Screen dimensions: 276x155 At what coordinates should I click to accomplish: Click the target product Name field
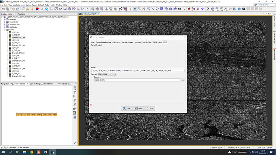click(138, 70)
